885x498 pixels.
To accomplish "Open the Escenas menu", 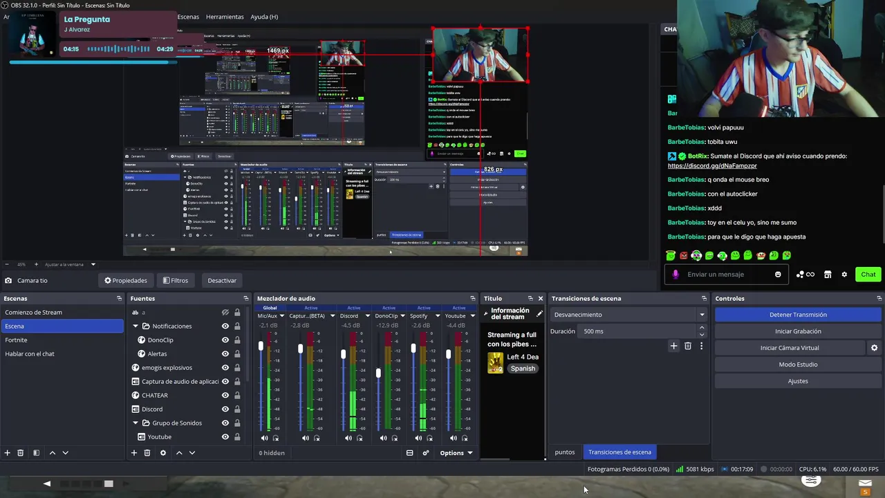I will tap(188, 17).
